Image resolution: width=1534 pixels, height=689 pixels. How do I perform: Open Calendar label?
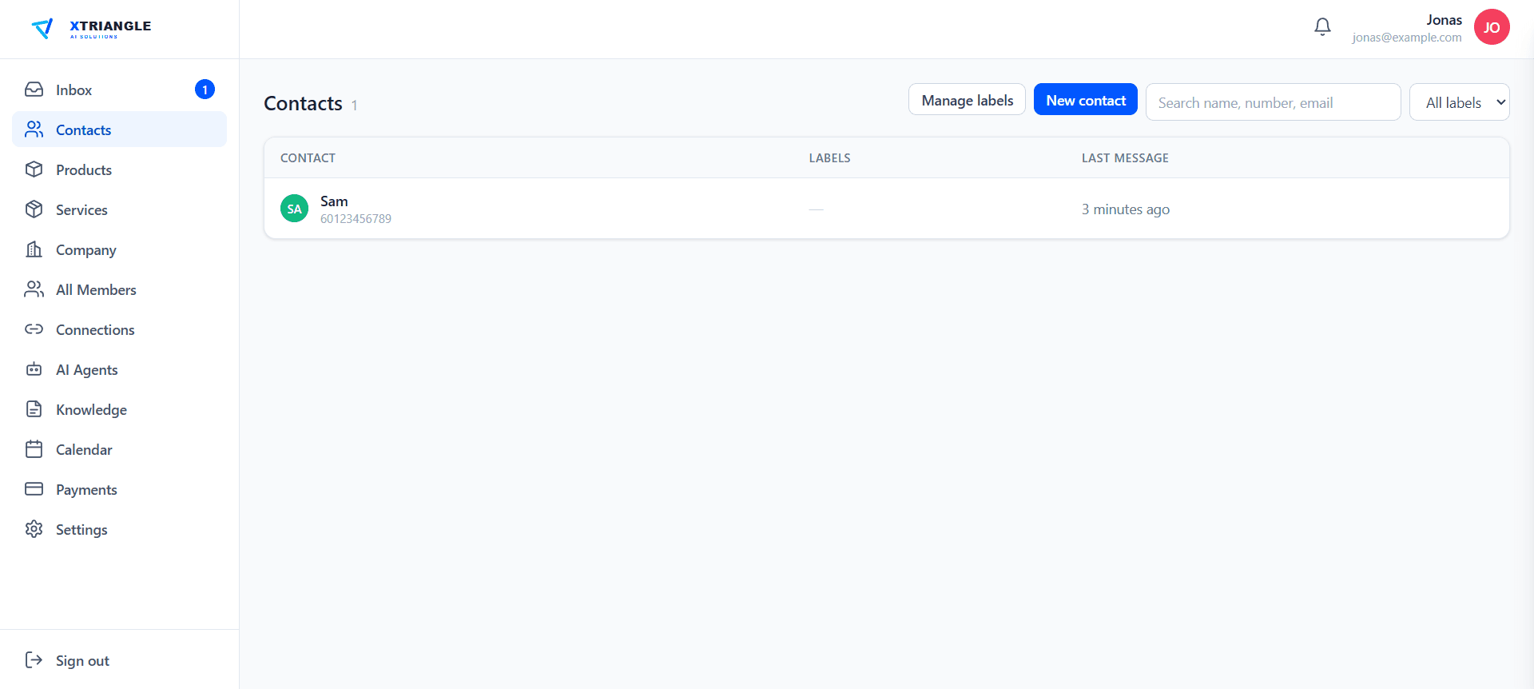coord(84,450)
